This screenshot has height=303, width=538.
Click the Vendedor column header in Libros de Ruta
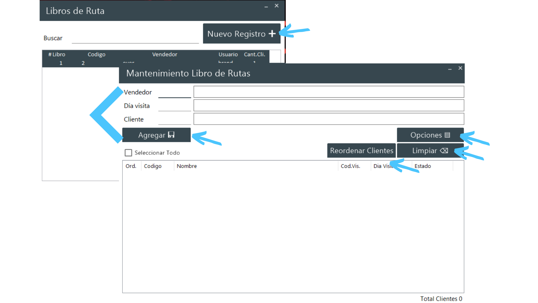click(x=164, y=54)
